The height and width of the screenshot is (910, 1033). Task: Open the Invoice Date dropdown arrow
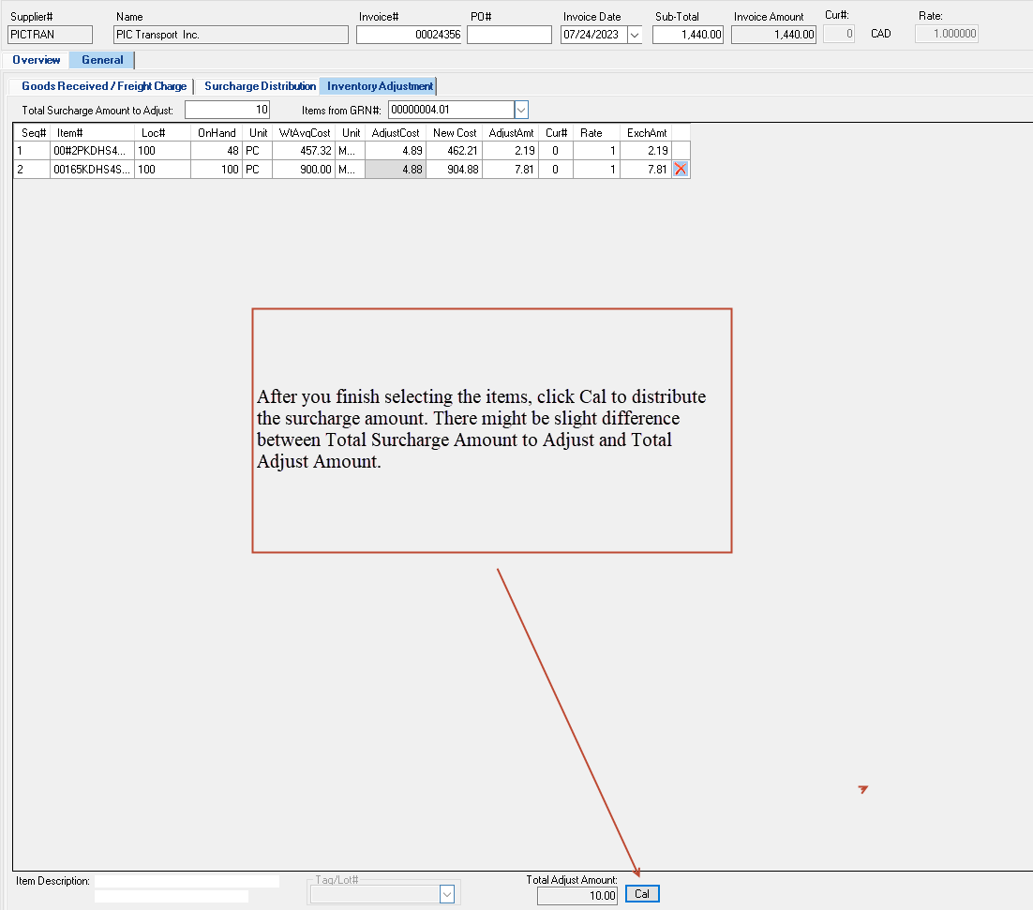[x=635, y=35]
